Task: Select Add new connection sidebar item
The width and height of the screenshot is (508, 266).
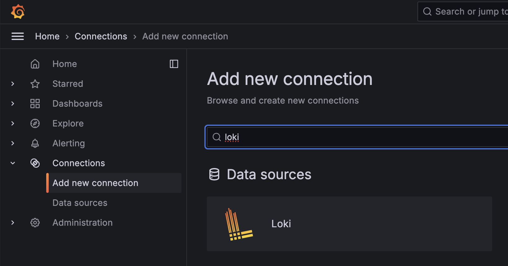Action: [x=95, y=183]
